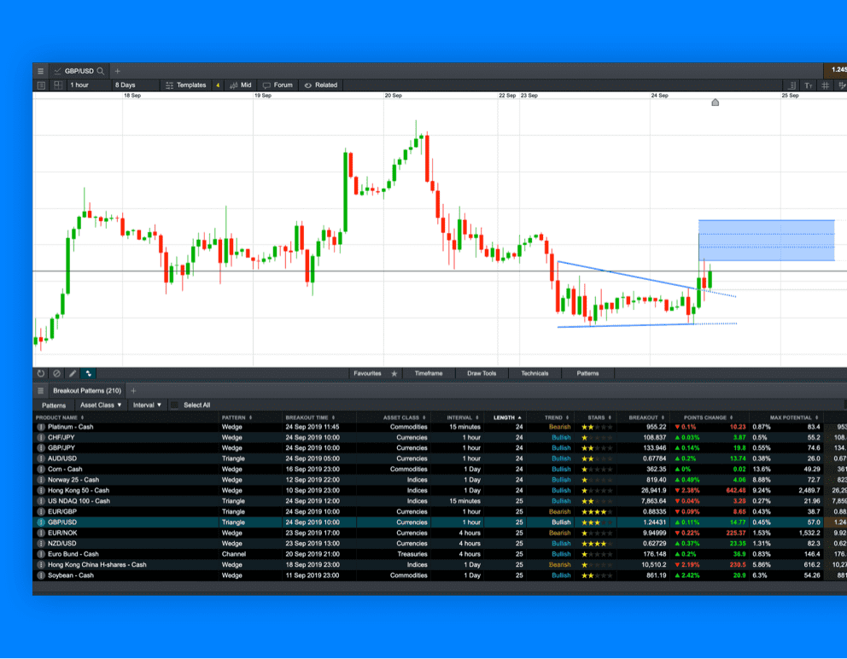This screenshot has width=847, height=659.
Task: Open the 8 Days range selector
Action: 133,85
